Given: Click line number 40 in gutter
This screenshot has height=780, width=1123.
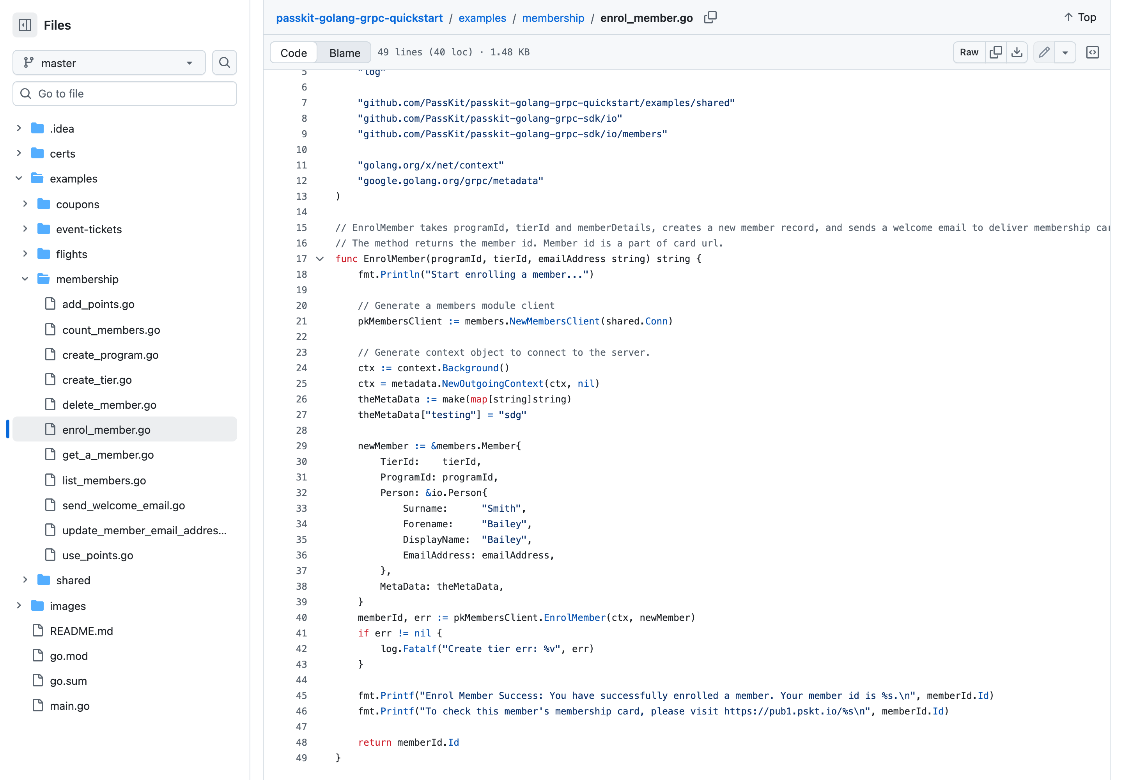Looking at the screenshot, I should click(x=301, y=617).
